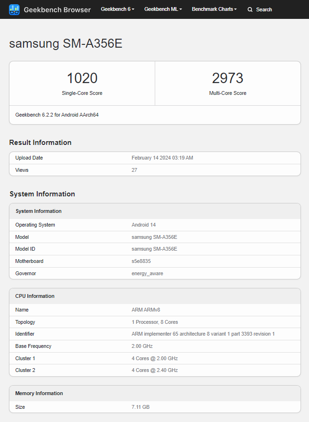The image size is (309, 422).
Task: Open the Benchmark Charts dropdown
Action: pos(214,9)
